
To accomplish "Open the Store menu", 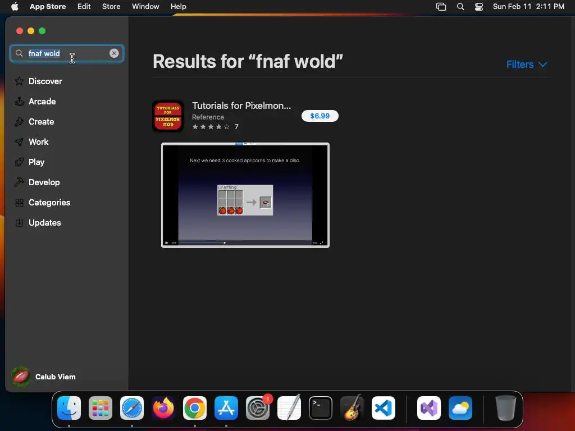I will (111, 7).
